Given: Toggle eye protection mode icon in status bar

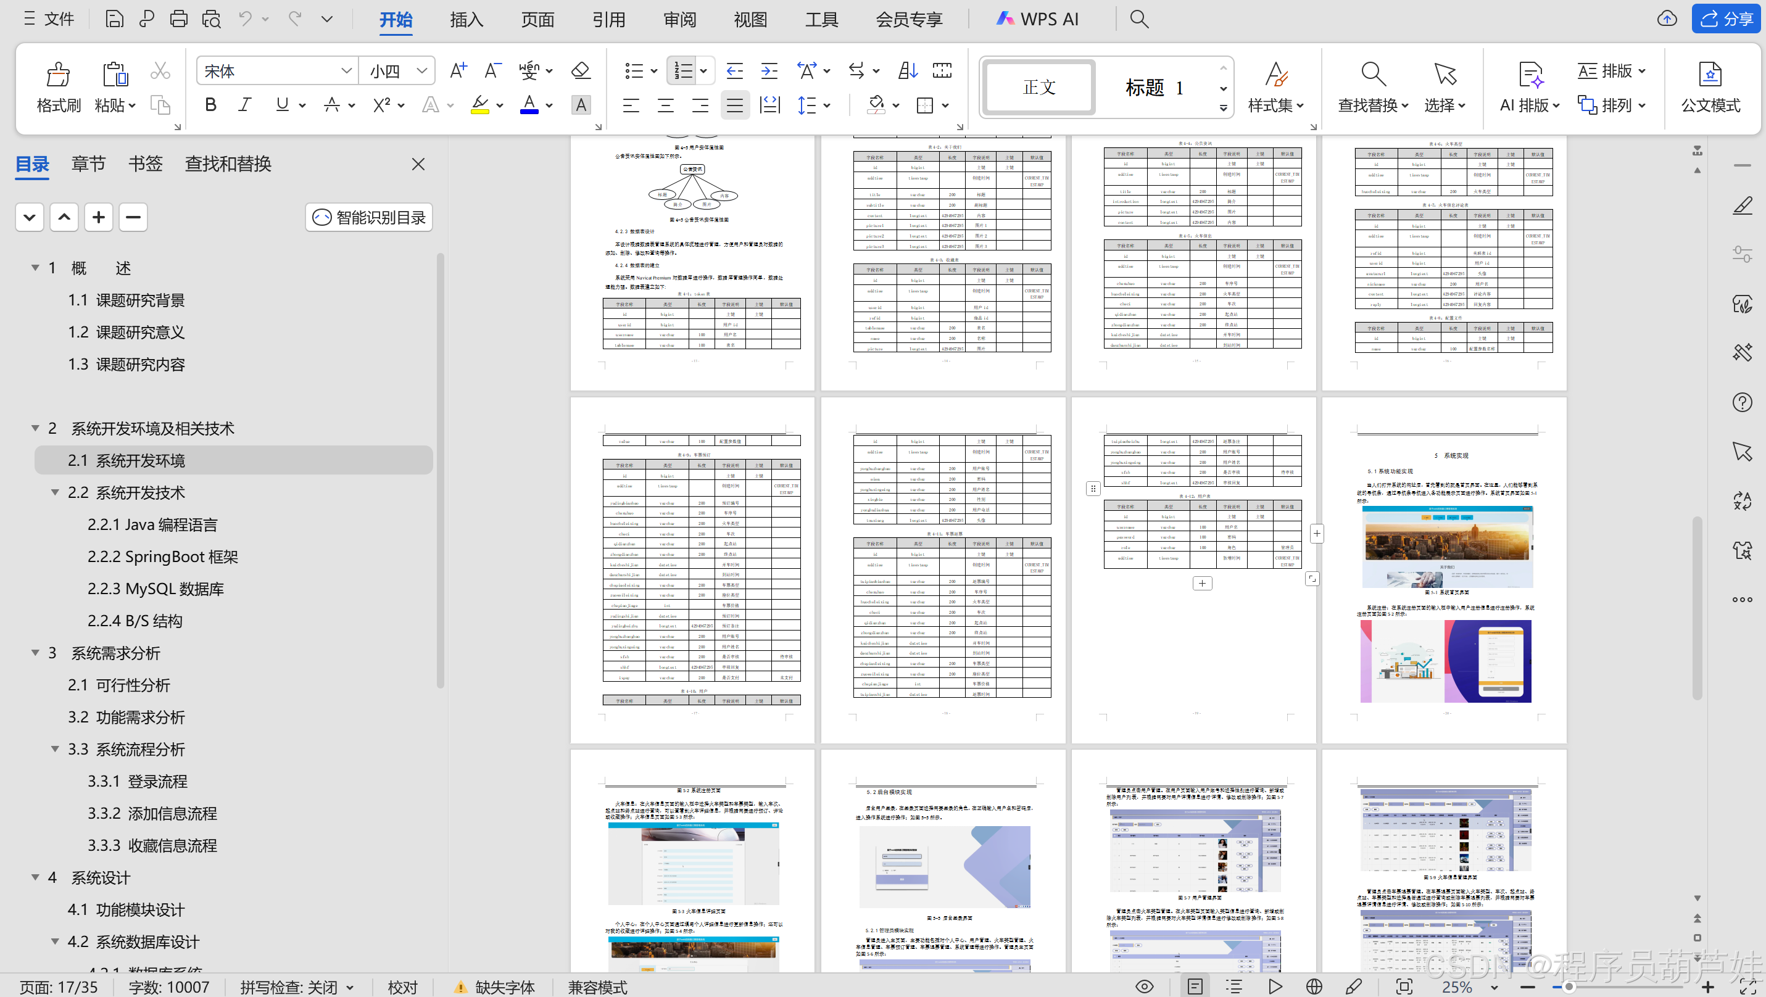Looking at the screenshot, I should click(x=1144, y=986).
